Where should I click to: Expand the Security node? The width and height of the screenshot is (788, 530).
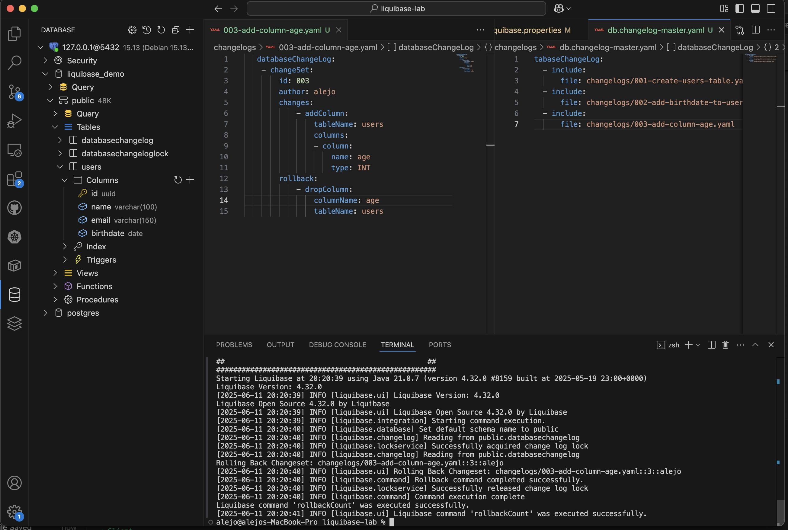point(45,60)
